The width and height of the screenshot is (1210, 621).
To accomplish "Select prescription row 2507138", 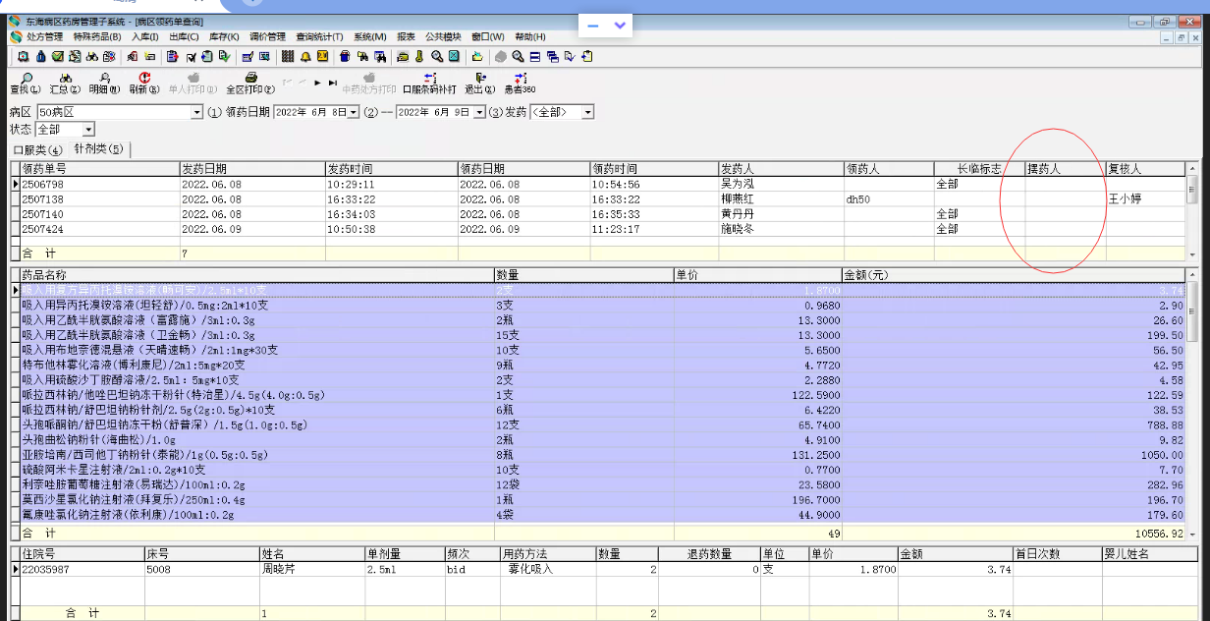I will 43,199.
